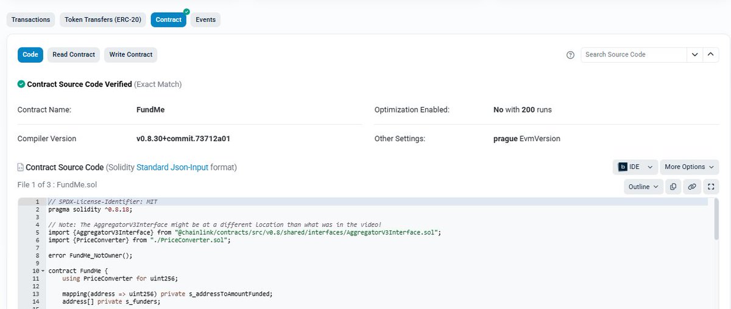Viewport: 731px width, 309px height.
Task: Click the file icon beside Contract Source Code
Action: [20, 167]
